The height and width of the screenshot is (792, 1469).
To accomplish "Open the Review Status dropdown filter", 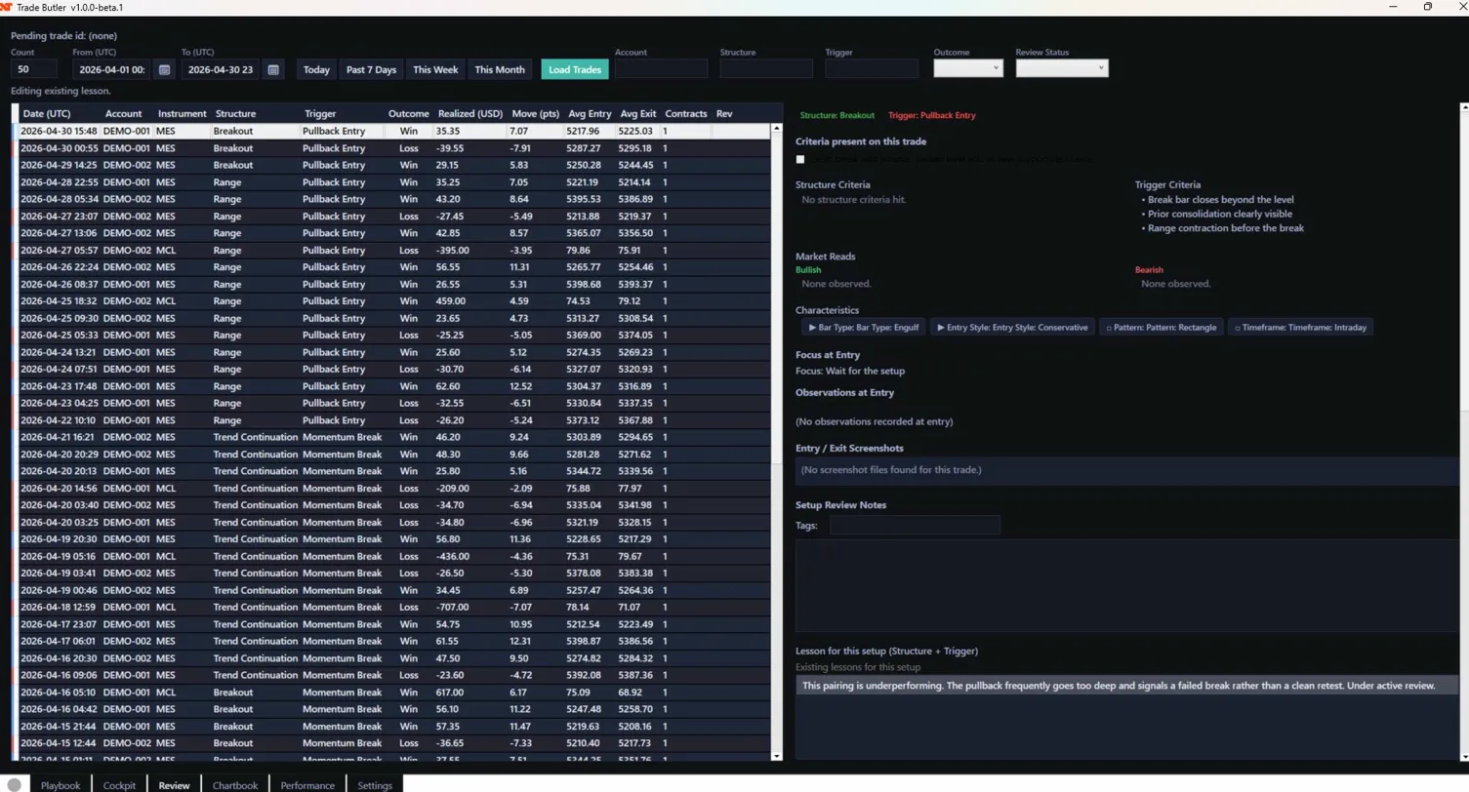I will pyautogui.click(x=1062, y=68).
